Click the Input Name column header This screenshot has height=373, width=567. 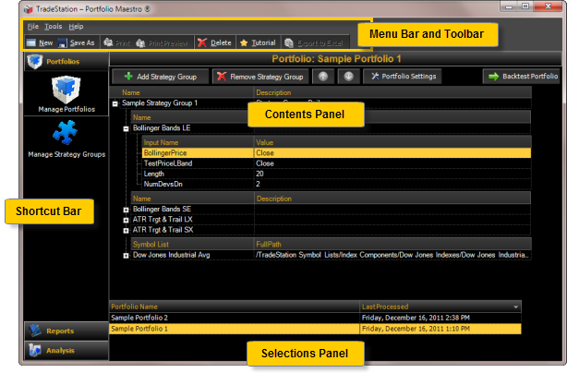click(x=199, y=142)
